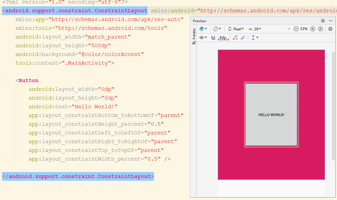This screenshot has height=200, width=337.
Task: Open the API 29 version dropdown
Action: [255, 29]
